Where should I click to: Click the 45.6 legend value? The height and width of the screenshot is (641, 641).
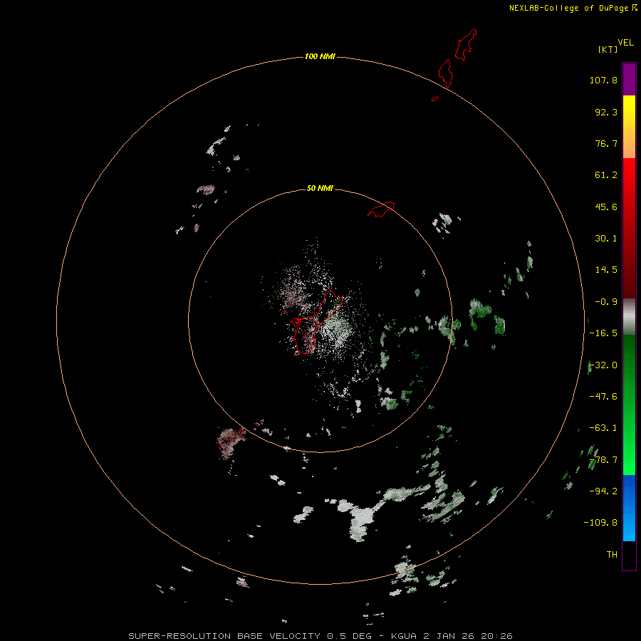pyautogui.click(x=606, y=207)
